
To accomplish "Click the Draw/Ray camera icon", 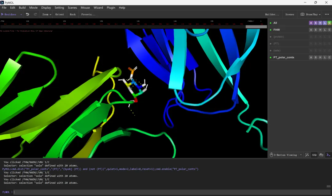I will coord(302,14).
